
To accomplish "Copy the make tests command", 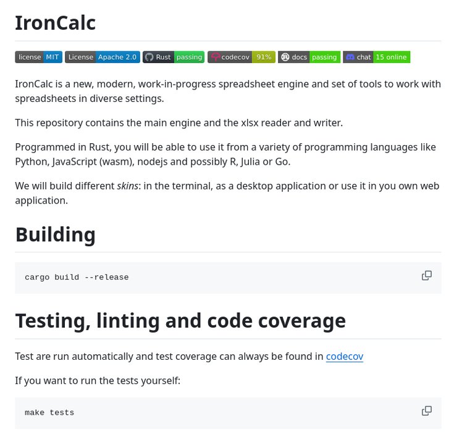I will coord(426,410).
